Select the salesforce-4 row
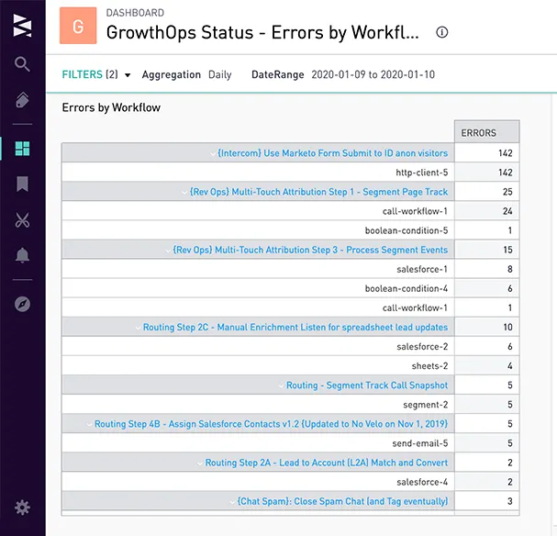 (290, 482)
